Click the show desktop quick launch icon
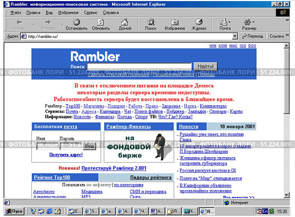295x217 pixels. tap(58, 211)
